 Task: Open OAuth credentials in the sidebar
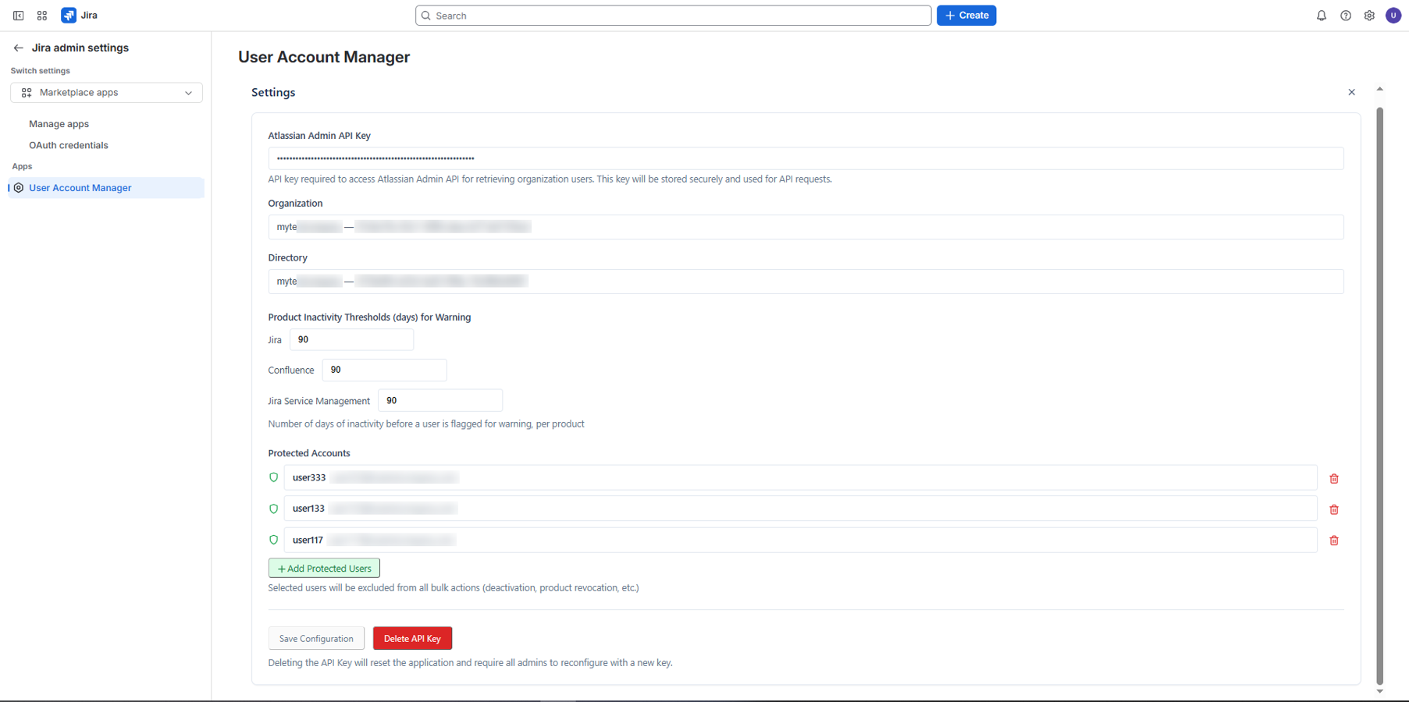[x=69, y=145]
